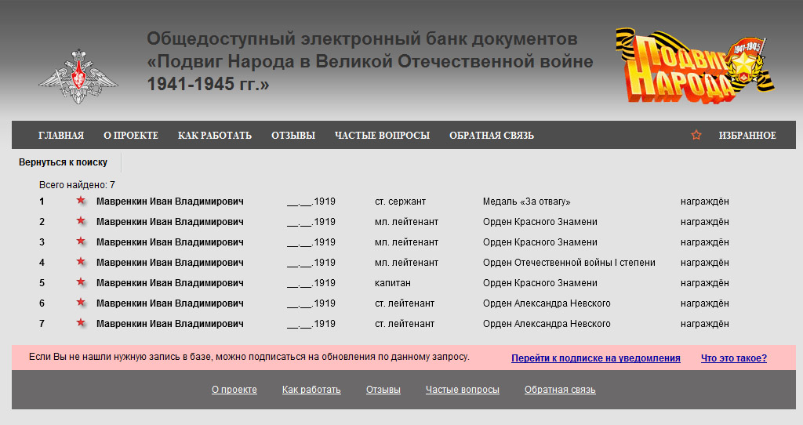The height and width of the screenshot is (425, 803).
Task: Open the footer Обратная связь link
Action: [560, 390]
